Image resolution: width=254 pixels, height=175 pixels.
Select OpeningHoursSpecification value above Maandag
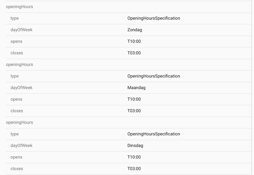coord(154,76)
